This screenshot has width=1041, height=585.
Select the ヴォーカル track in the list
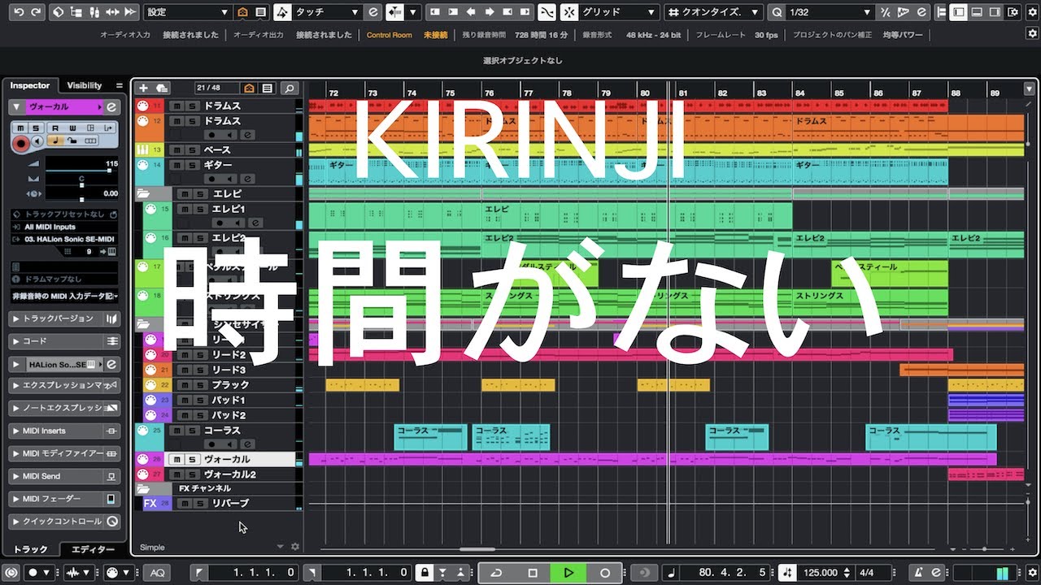point(227,459)
